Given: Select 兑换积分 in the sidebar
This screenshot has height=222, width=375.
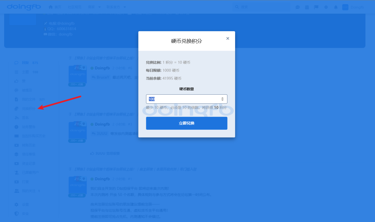Looking at the screenshot, I should click(x=28, y=109).
